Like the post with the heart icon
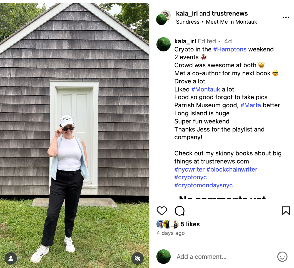Screen dimensions: 294x268 tap(162, 211)
